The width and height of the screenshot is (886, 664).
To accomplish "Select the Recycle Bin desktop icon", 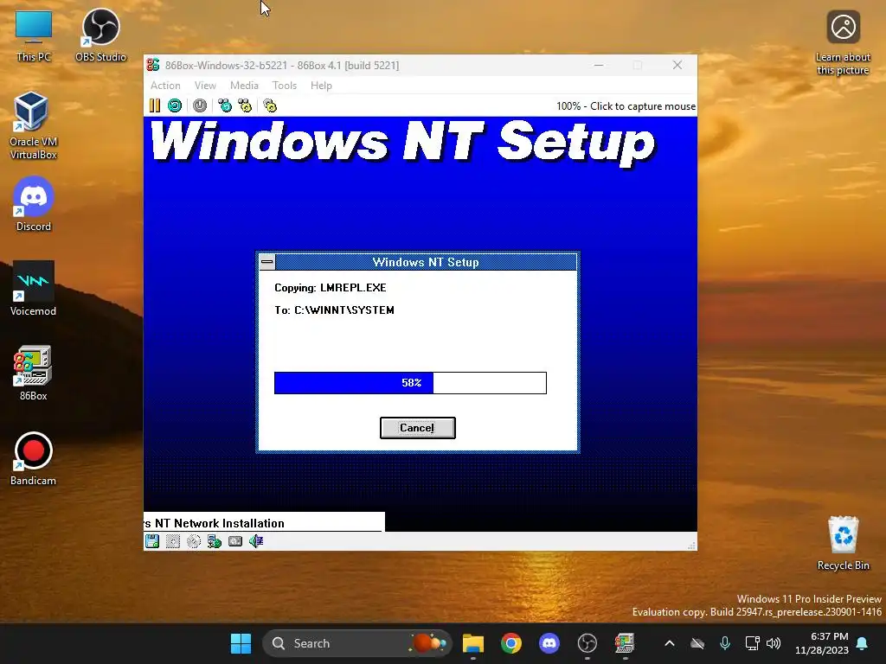I will pos(843,543).
